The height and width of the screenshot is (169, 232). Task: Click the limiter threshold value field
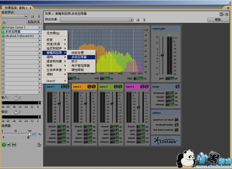click(x=170, y=93)
